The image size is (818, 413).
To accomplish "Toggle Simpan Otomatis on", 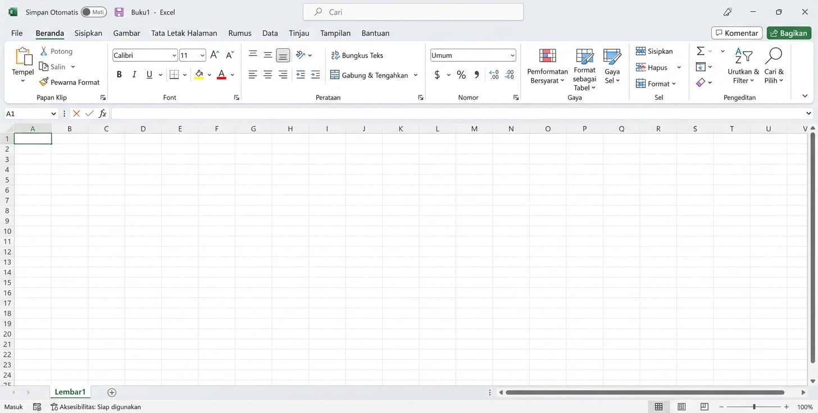I will pos(94,11).
